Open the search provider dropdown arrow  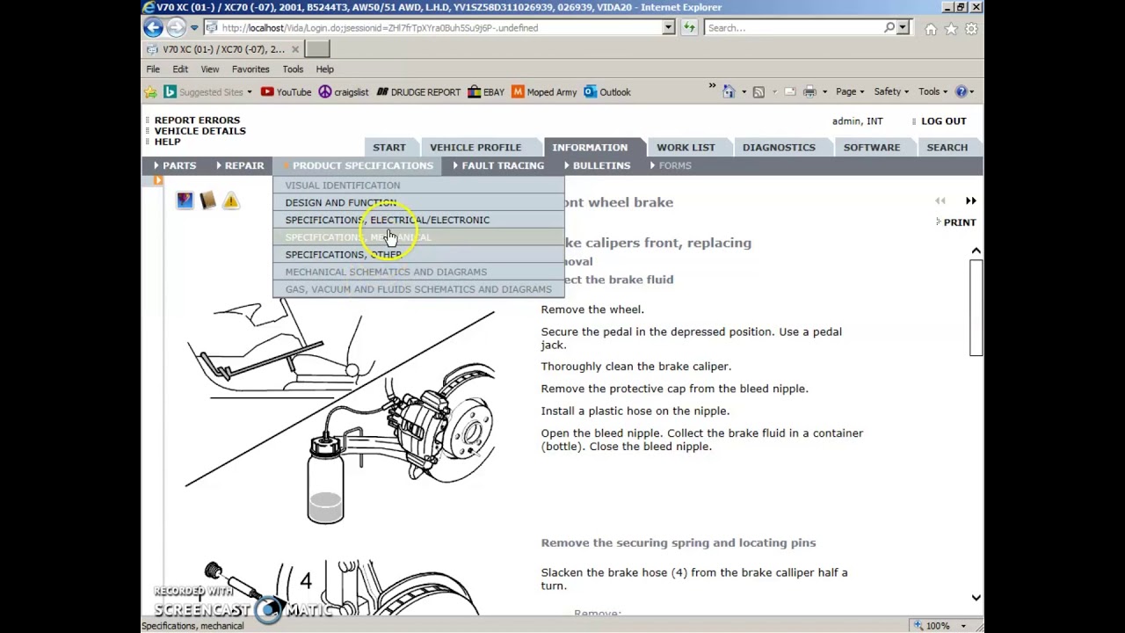(x=902, y=27)
